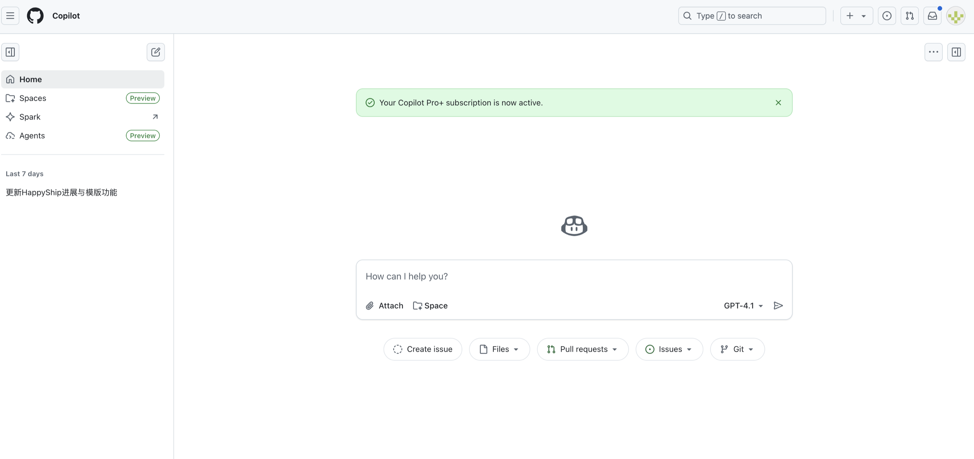
Task: Focus the 'Type / to search' box
Action: pyautogui.click(x=752, y=16)
